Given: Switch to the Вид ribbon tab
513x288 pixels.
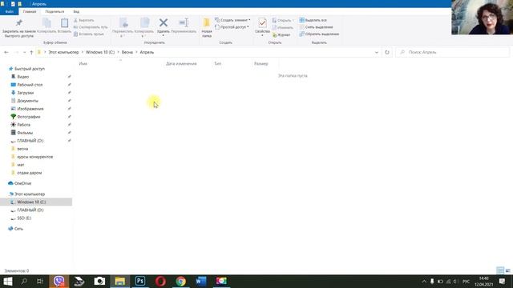Looking at the screenshot, I should coord(76,11).
